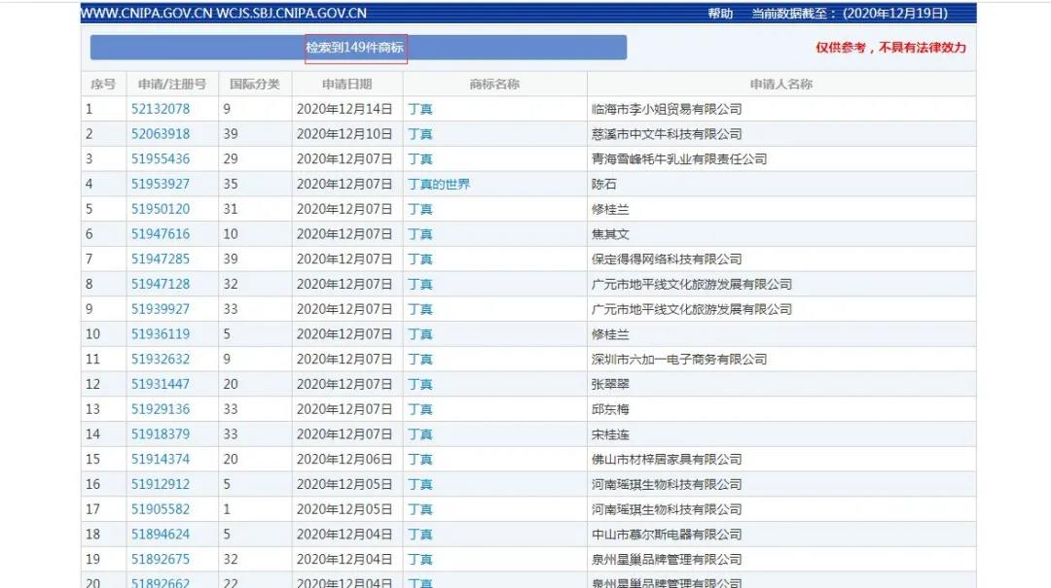Click the 检索到149件商标 results bar
The height and width of the screenshot is (588, 1051).
[357, 48]
